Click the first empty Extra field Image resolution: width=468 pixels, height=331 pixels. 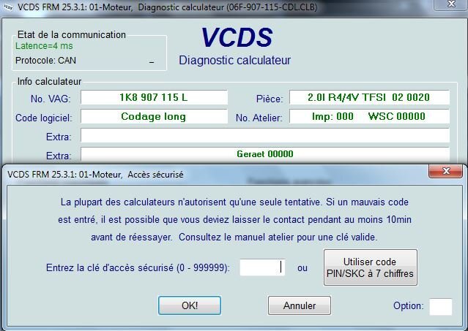pos(265,135)
